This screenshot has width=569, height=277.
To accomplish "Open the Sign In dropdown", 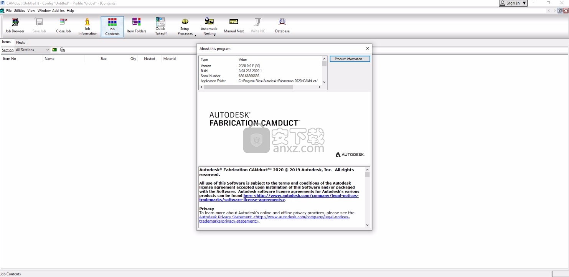I will [513, 3].
